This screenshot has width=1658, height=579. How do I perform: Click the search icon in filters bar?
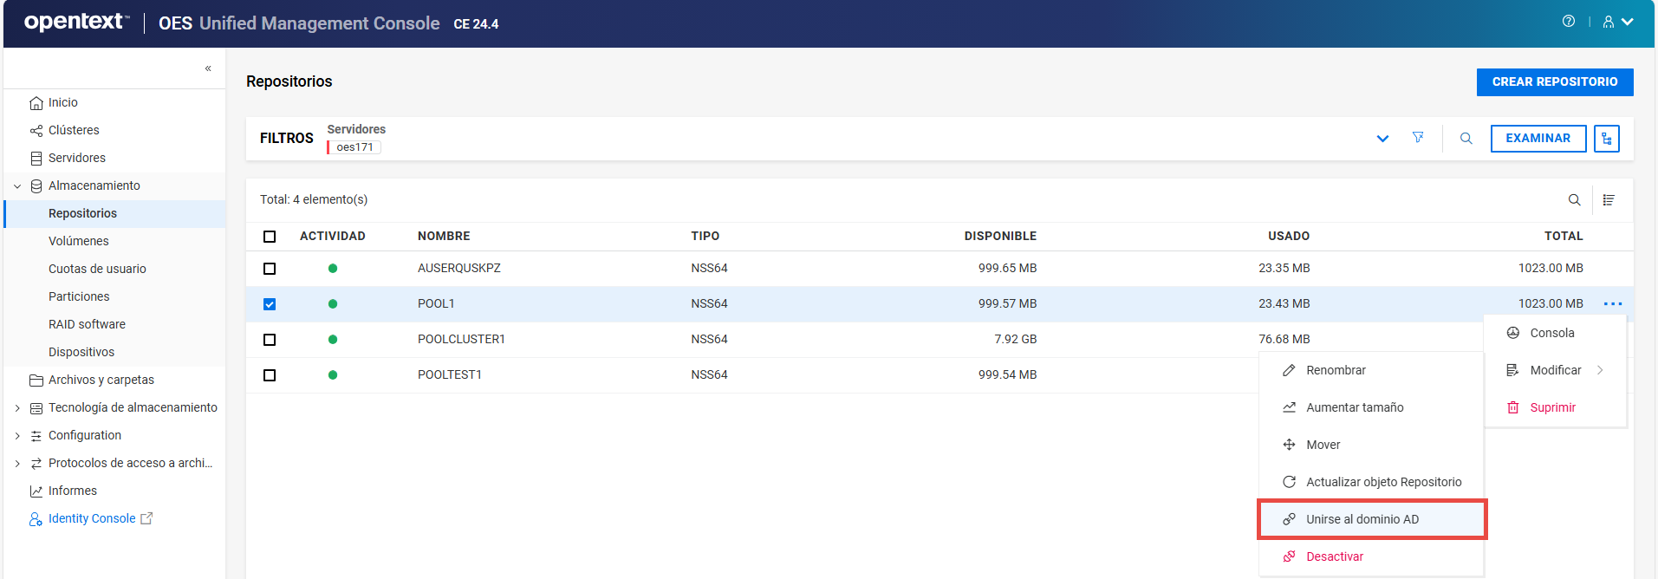[1466, 139]
